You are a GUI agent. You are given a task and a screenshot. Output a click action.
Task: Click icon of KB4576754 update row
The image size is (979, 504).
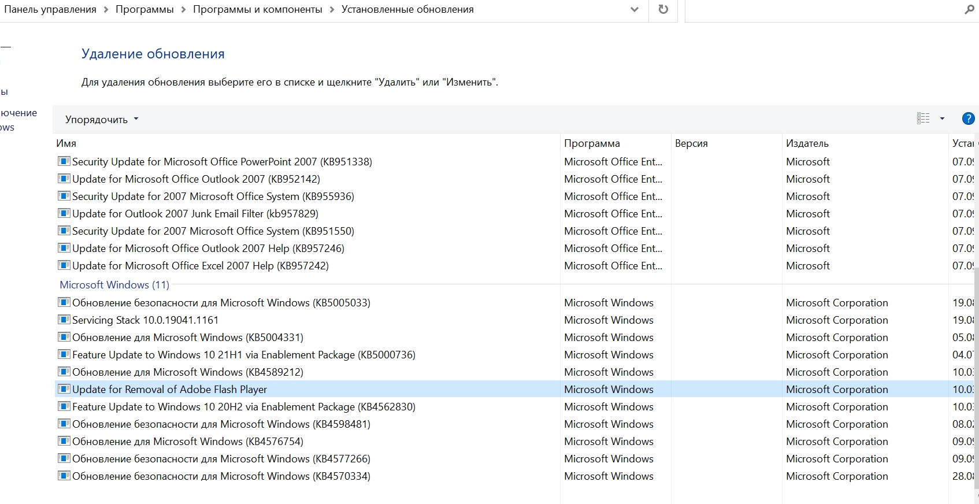pyautogui.click(x=64, y=441)
